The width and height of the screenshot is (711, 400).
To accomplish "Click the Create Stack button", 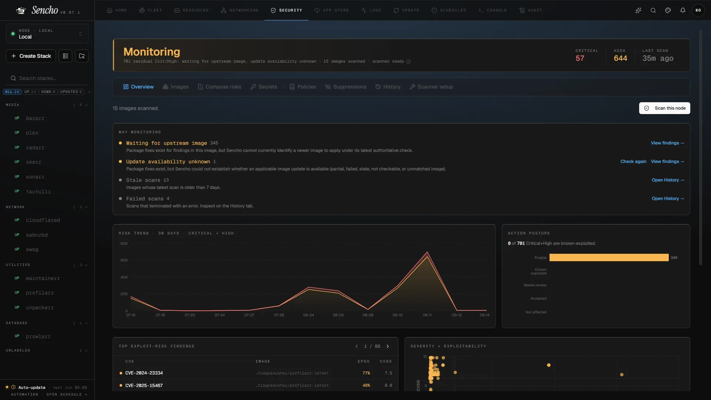I will pyautogui.click(x=31, y=56).
